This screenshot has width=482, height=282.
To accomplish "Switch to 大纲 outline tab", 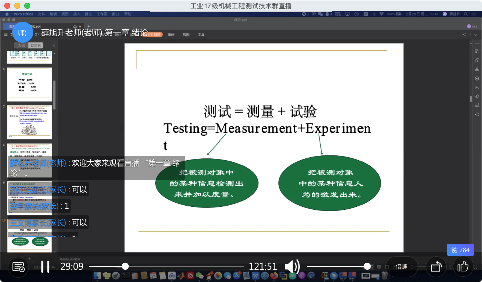I will (22, 45).
